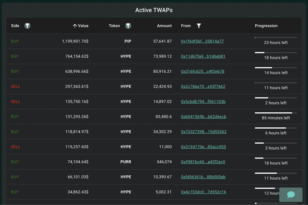Click the amount 11,000

166,147
